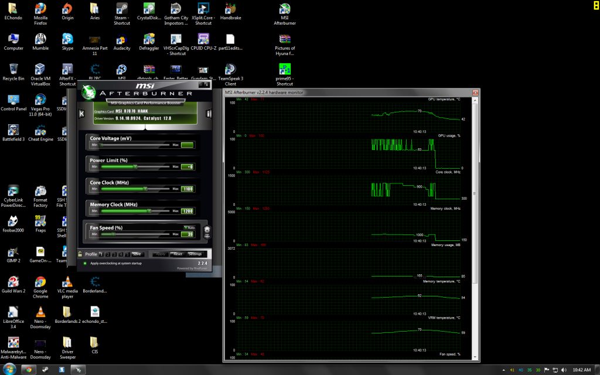The height and width of the screenshot is (375, 600).
Task: Open the Action Center flag tray icon
Action: (x=547, y=370)
